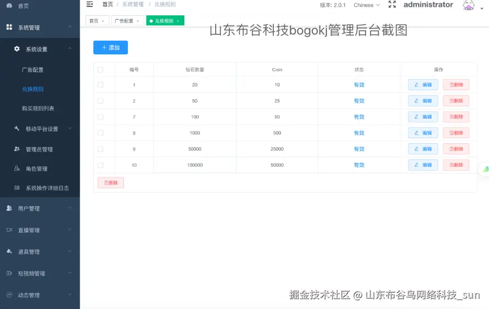489x309 pixels.
Task: Click the 系统操作详细日志 icon
Action: coord(17,187)
